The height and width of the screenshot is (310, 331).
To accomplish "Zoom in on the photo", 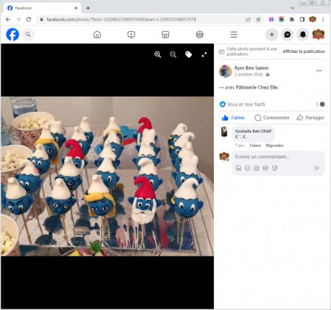I will [x=158, y=54].
